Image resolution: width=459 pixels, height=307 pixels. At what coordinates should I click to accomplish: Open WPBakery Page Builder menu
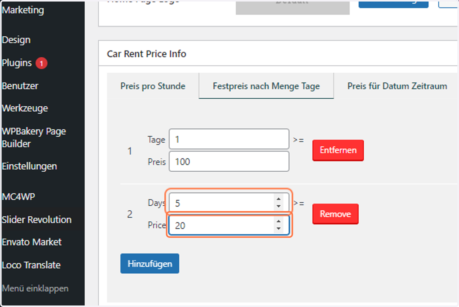(x=34, y=138)
